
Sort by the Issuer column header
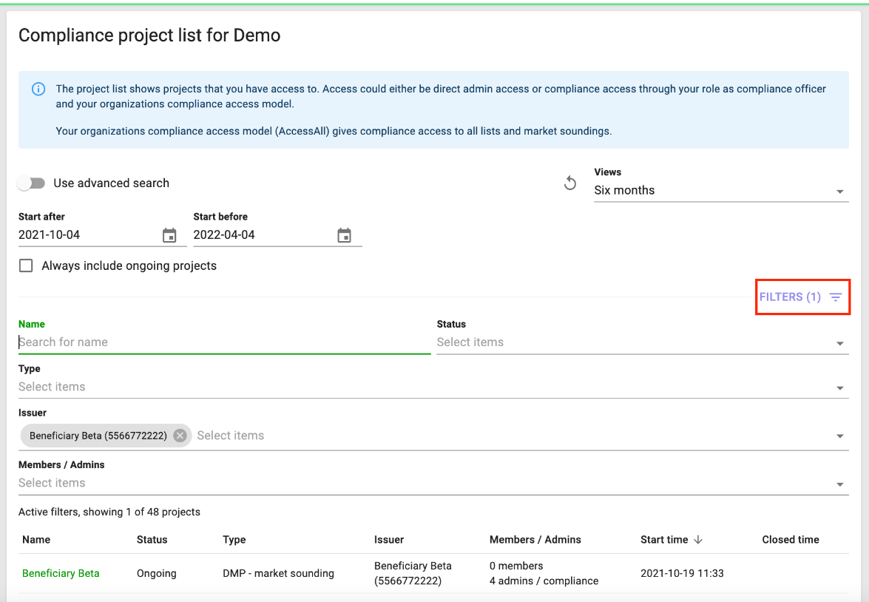pyautogui.click(x=388, y=539)
